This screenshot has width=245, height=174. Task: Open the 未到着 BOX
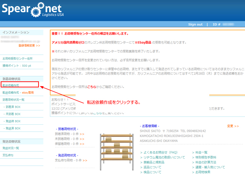click(13, 114)
